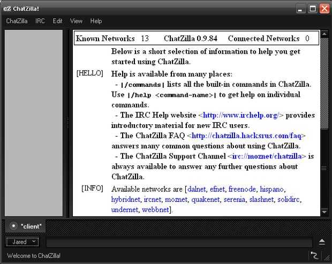This screenshot has width=332, height=264.
Task: Open the ChatZilla FAQ hacksrus link
Action: [246, 135]
